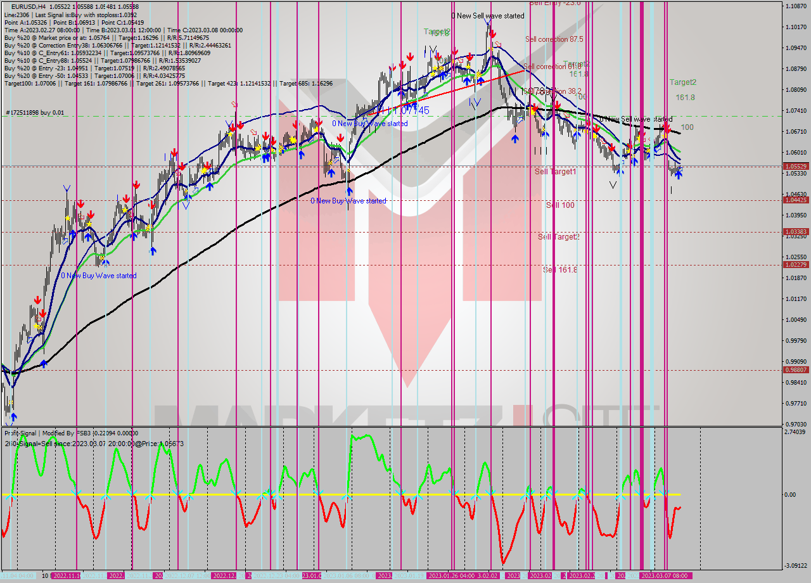The image size is (811, 583).
Task: Select the 'Sell Target1' label
Action: click(556, 172)
